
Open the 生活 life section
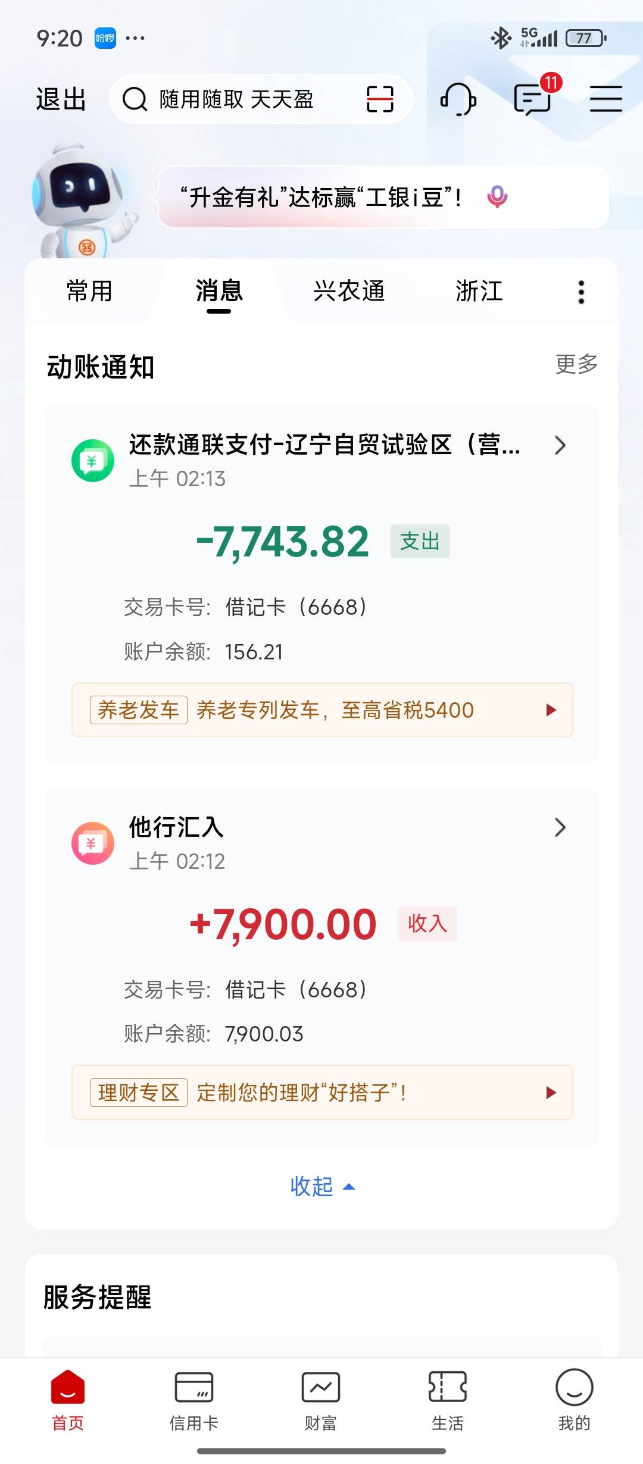(x=448, y=1399)
